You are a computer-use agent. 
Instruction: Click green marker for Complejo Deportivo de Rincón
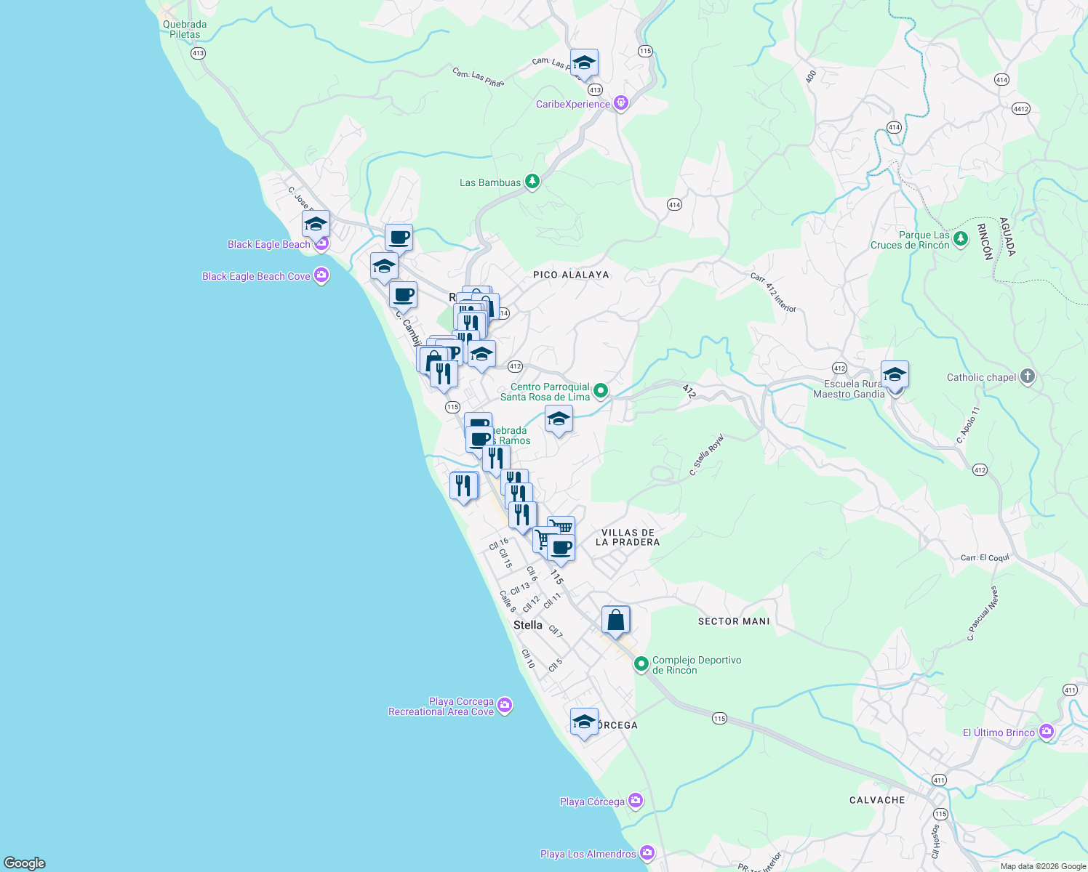coord(641,663)
